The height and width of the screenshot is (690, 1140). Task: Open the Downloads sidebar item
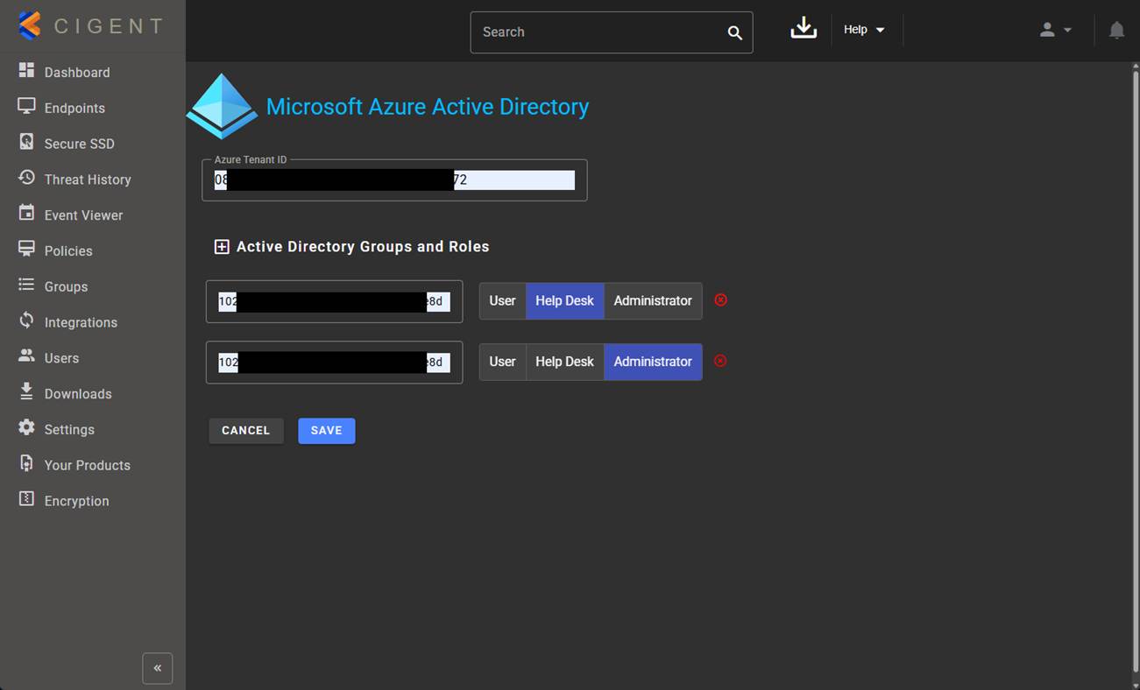point(78,394)
